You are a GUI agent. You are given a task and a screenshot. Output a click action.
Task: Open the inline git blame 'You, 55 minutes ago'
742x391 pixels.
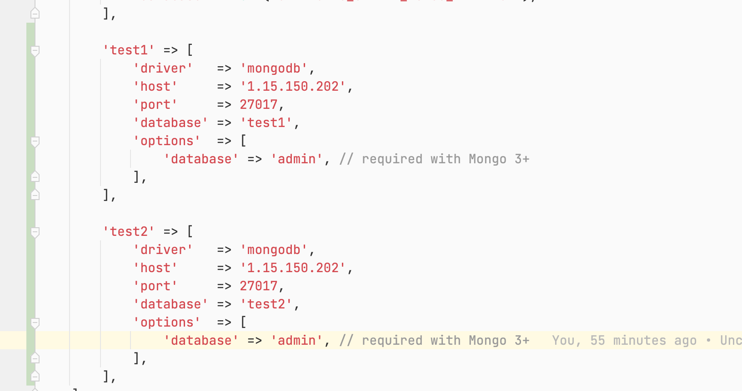click(624, 341)
